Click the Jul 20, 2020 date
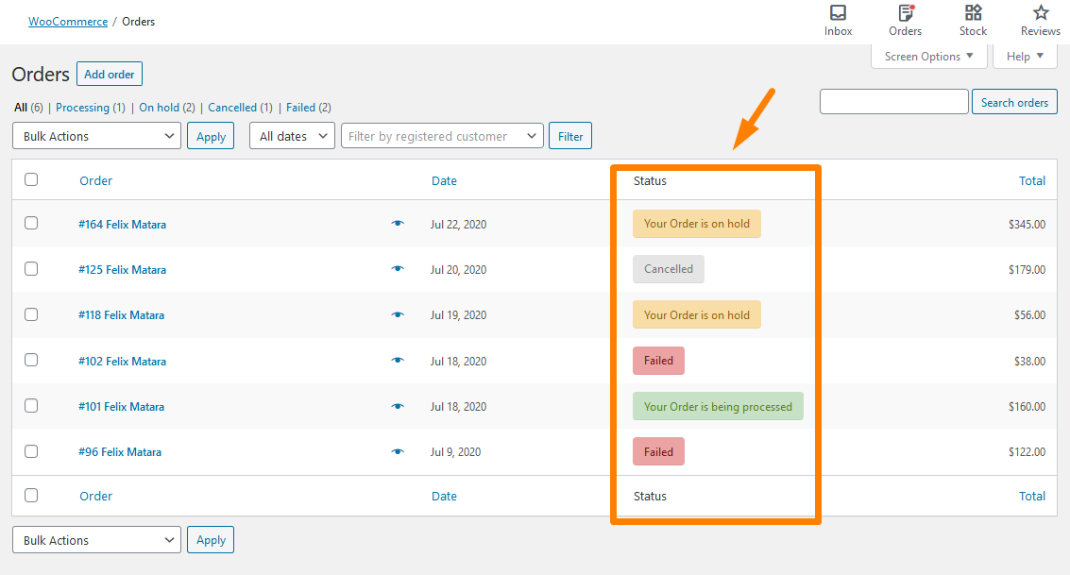This screenshot has width=1070, height=575. pos(459,270)
